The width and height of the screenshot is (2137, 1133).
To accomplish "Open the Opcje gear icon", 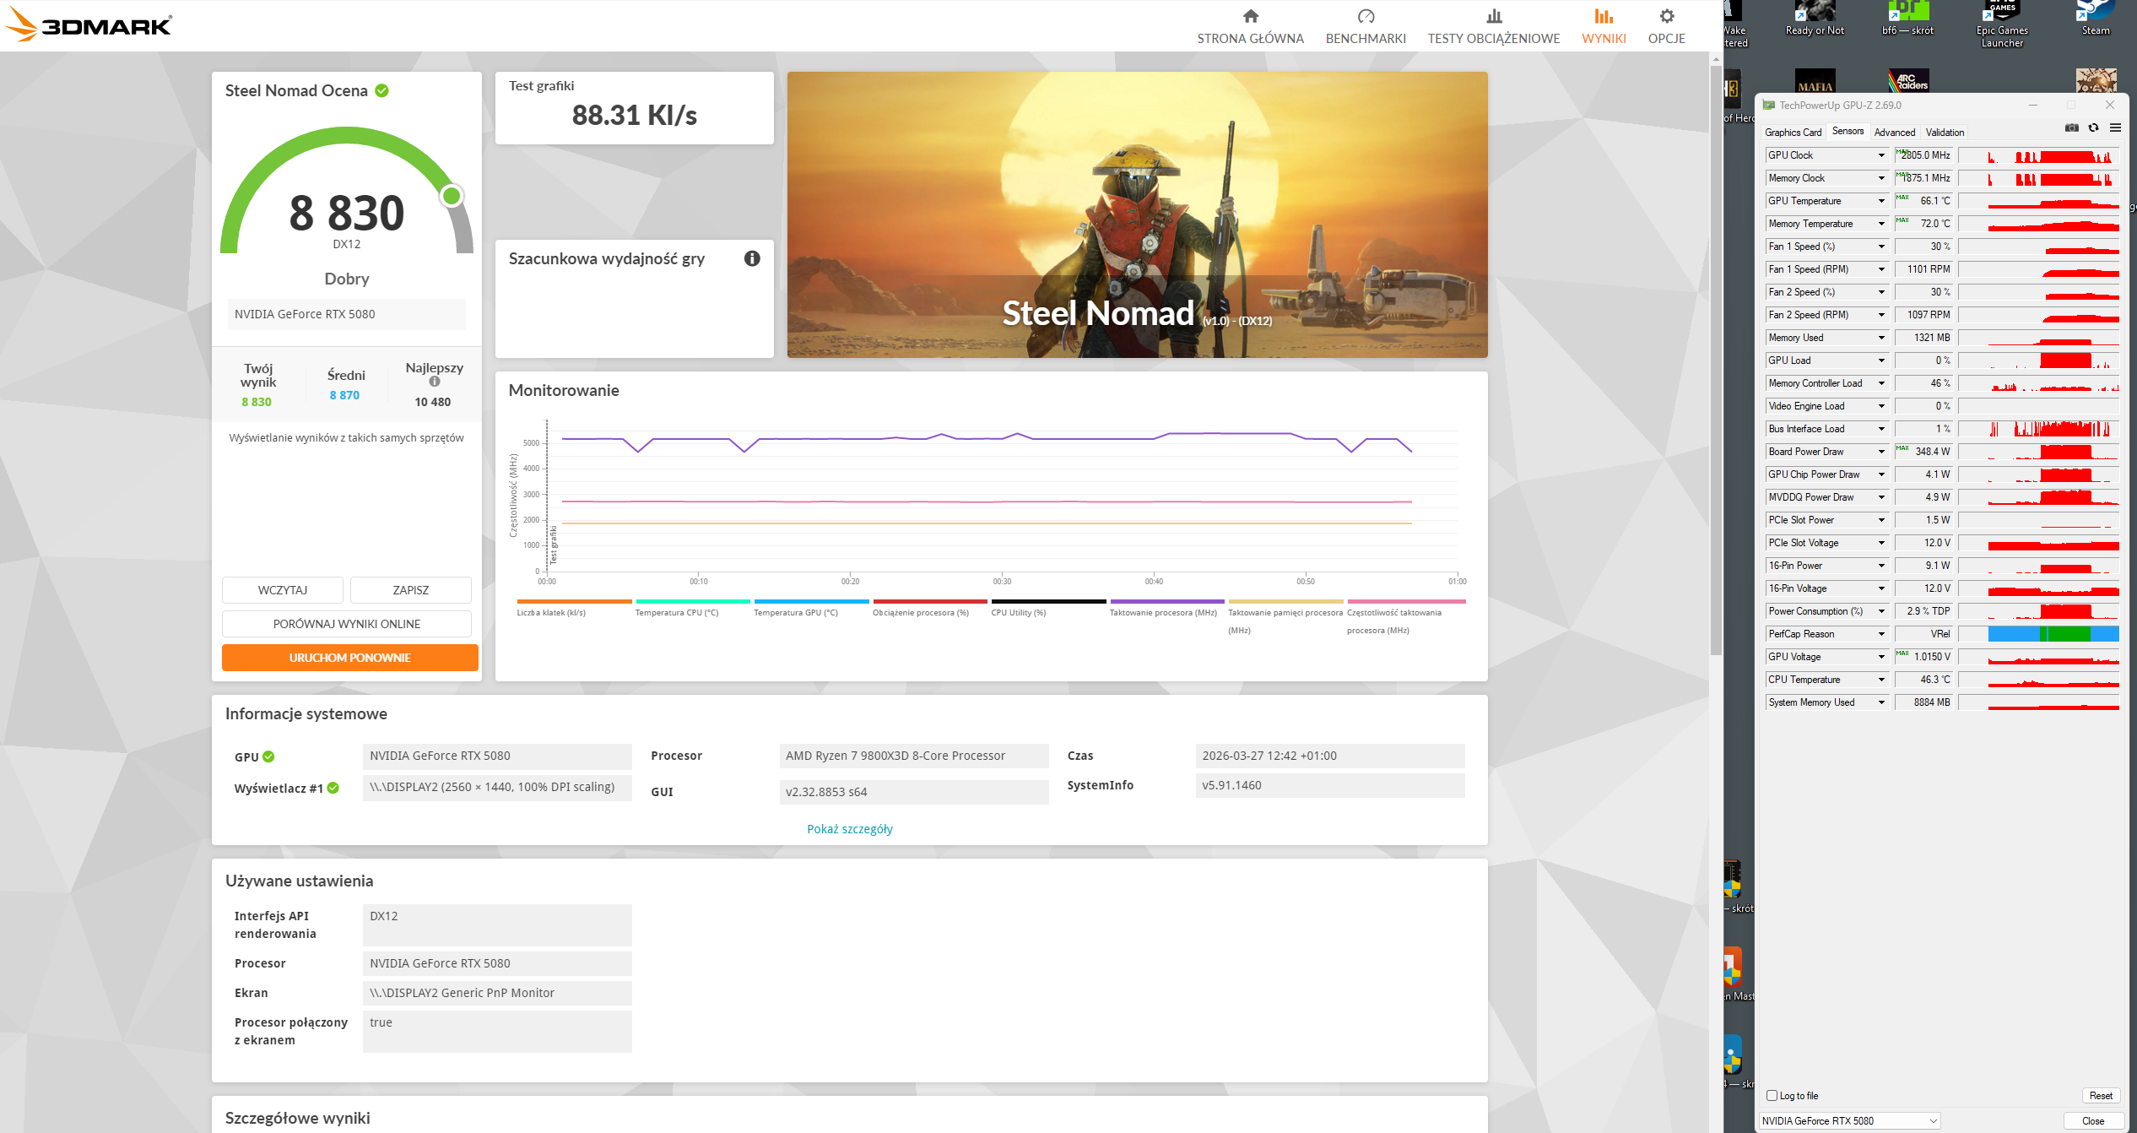I will point(1666,17).
